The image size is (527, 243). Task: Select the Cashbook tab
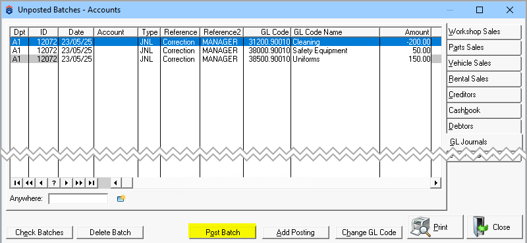point(484,110)
